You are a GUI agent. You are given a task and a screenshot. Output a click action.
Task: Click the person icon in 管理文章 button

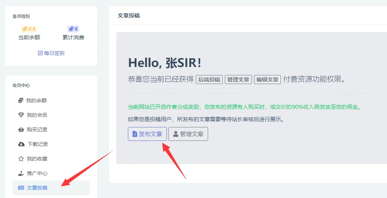tap(176, 134)
